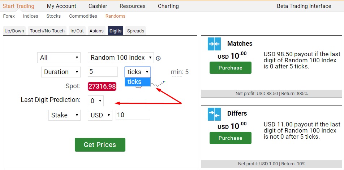
Task: Open the USD currency dropdown
Action: pyautogui.click(x=100, y=115)
